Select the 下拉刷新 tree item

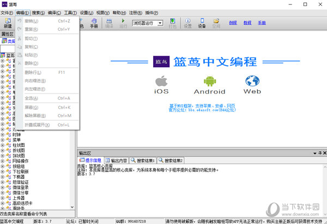(21, 172)
